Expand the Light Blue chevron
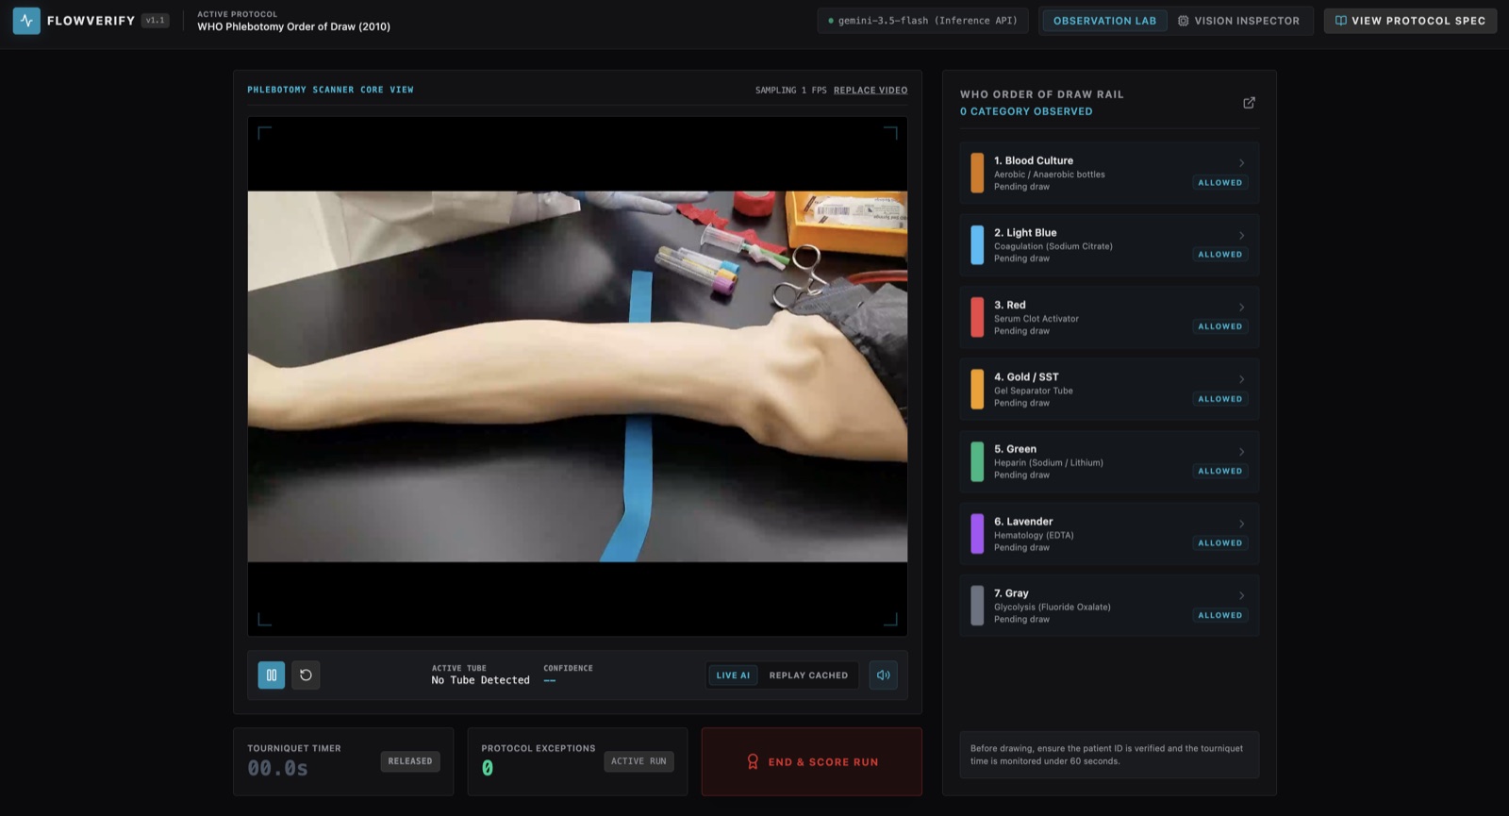Image resolution: width=1509 pixels, height=816 pixels. [x=1241, y=236]
